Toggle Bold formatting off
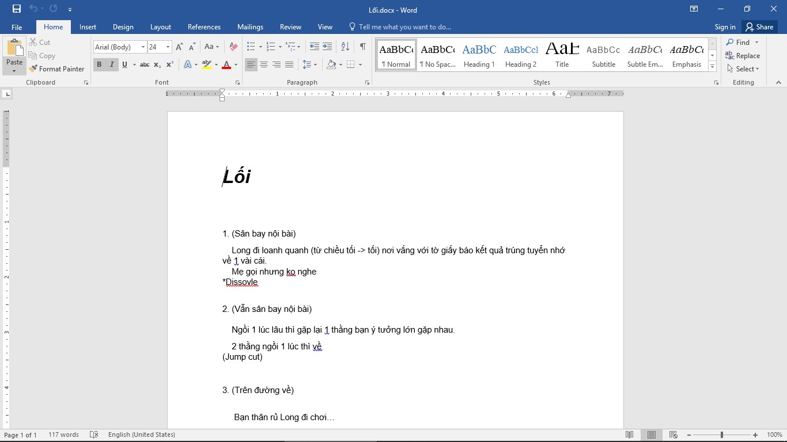This screenshot has height=442, width=787. 99,64
